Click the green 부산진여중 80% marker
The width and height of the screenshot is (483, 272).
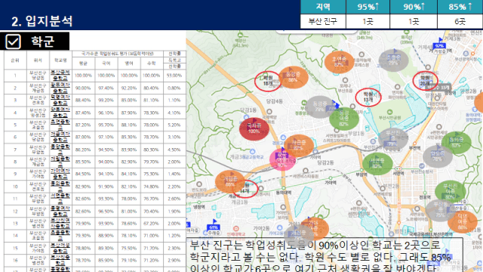pyautogui.click(x=450, y=191)
